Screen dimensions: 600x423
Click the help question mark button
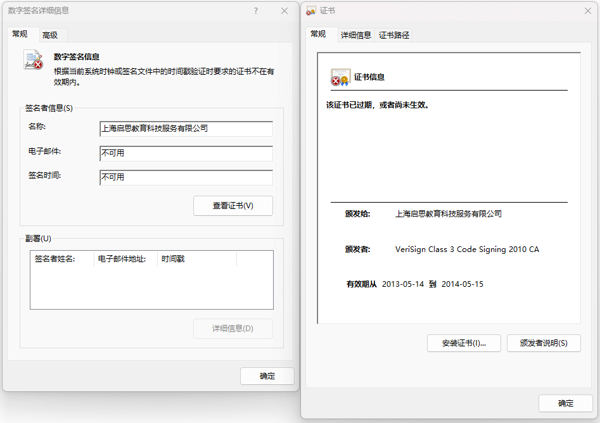[256, 11]
